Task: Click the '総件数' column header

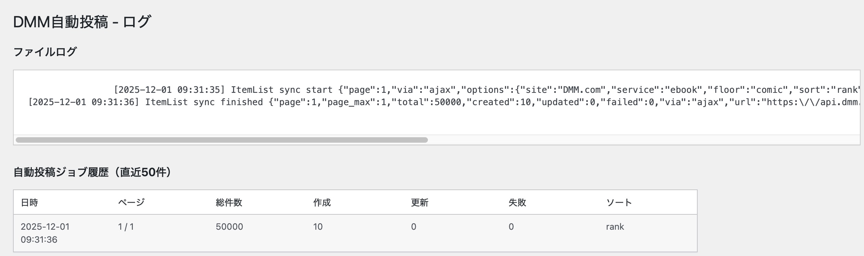Action: coord(229,203)
